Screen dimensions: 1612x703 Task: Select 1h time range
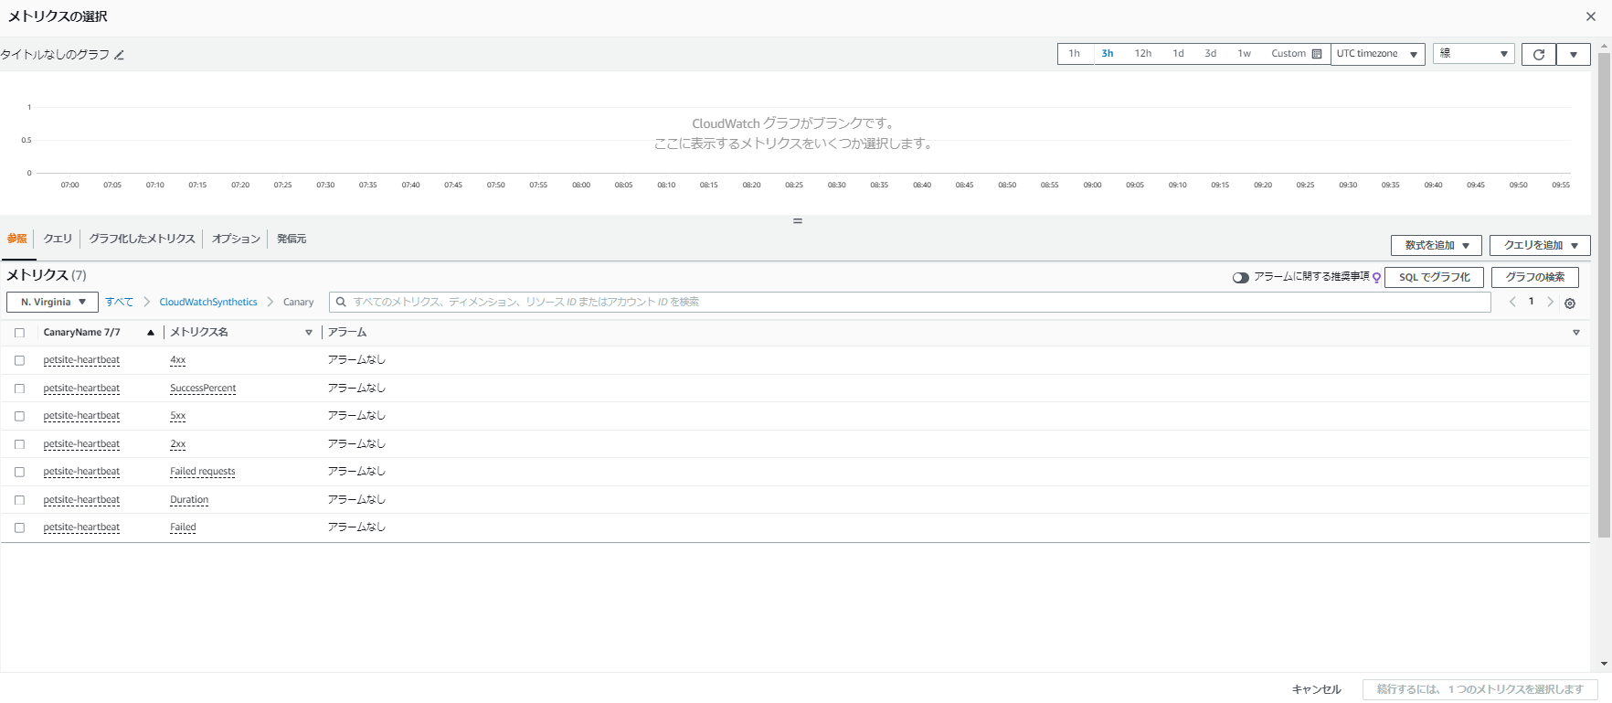[x=1075, y=54]
